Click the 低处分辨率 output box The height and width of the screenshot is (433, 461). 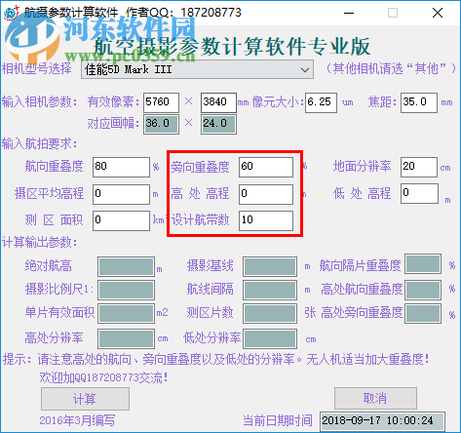coord(270,338)
